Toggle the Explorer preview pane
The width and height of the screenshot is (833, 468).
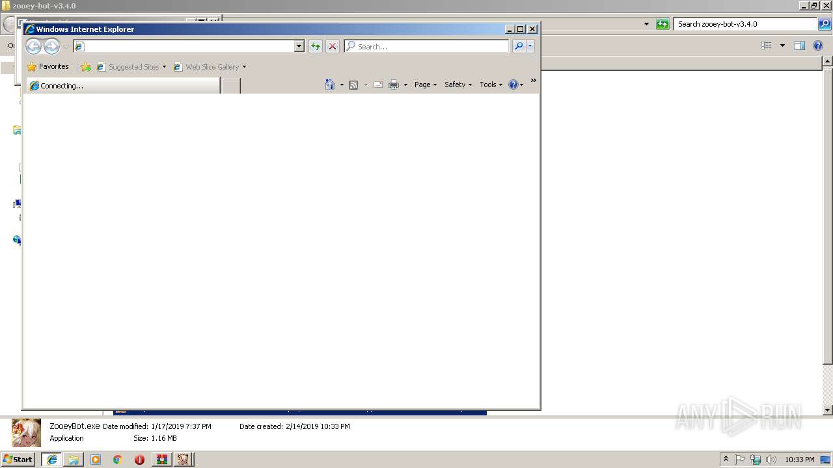click(800, 45)
